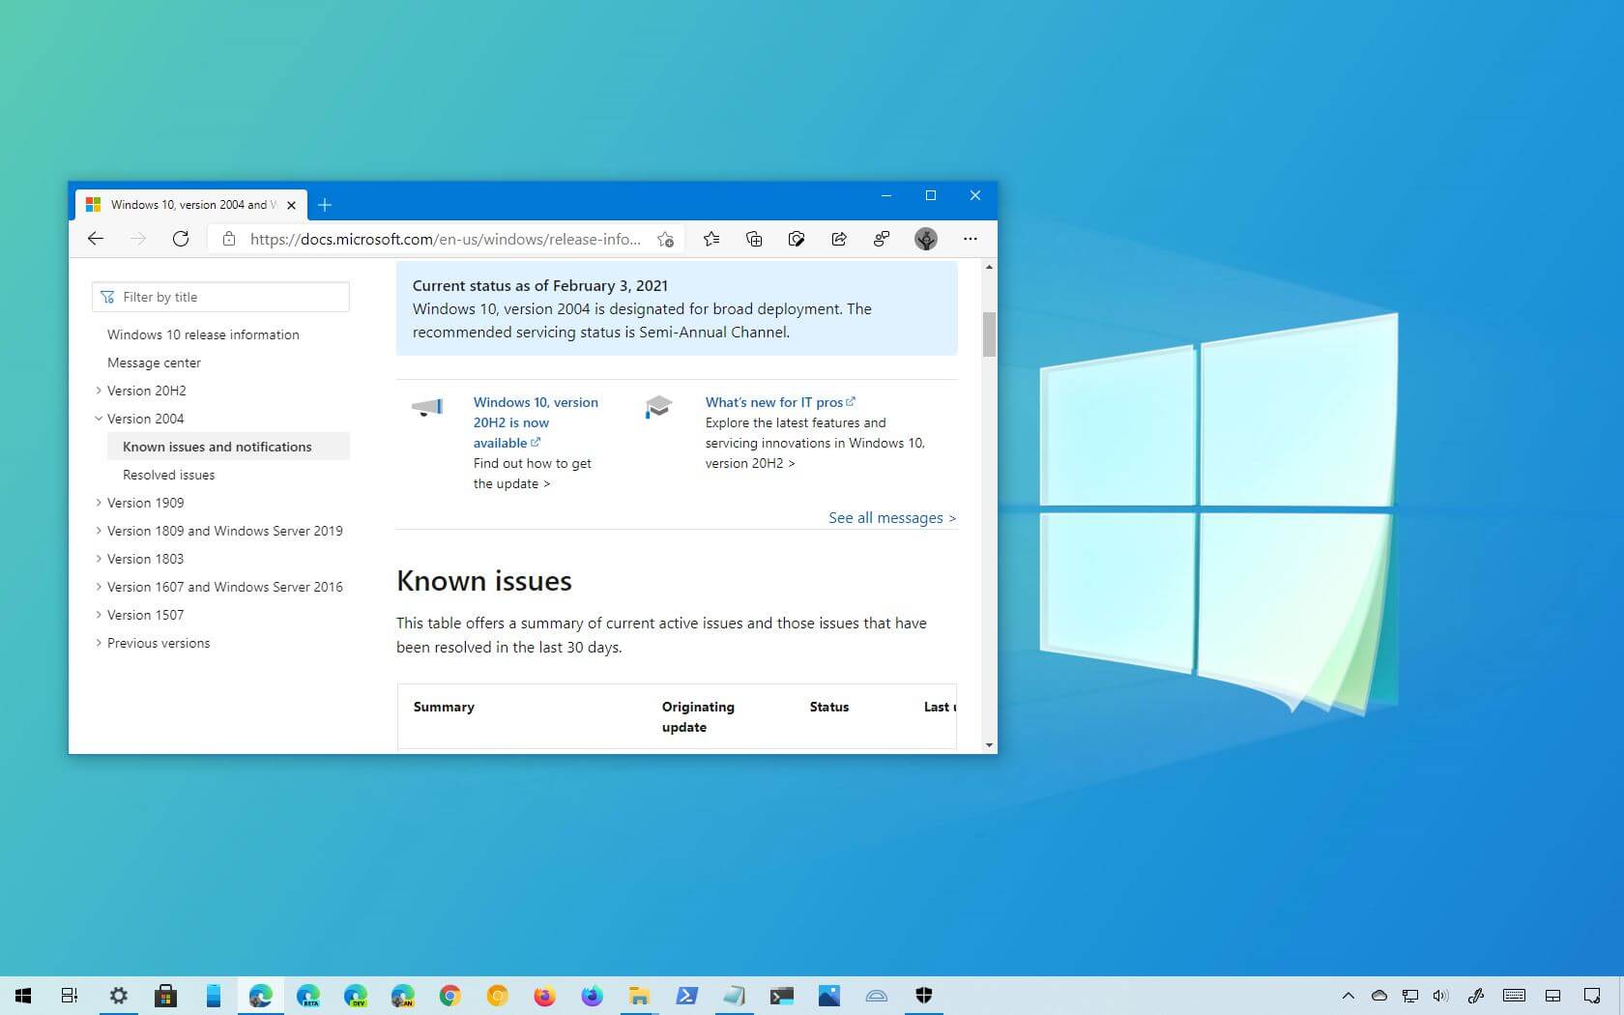Launch Chrome Canary from the taskbar

tap(497, 996)
